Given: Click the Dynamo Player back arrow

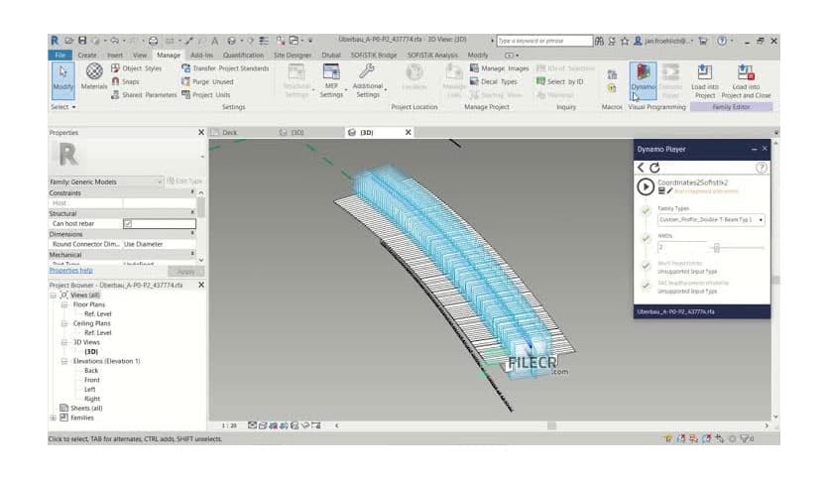Looking at the screenshot, I should pos(641,168).
